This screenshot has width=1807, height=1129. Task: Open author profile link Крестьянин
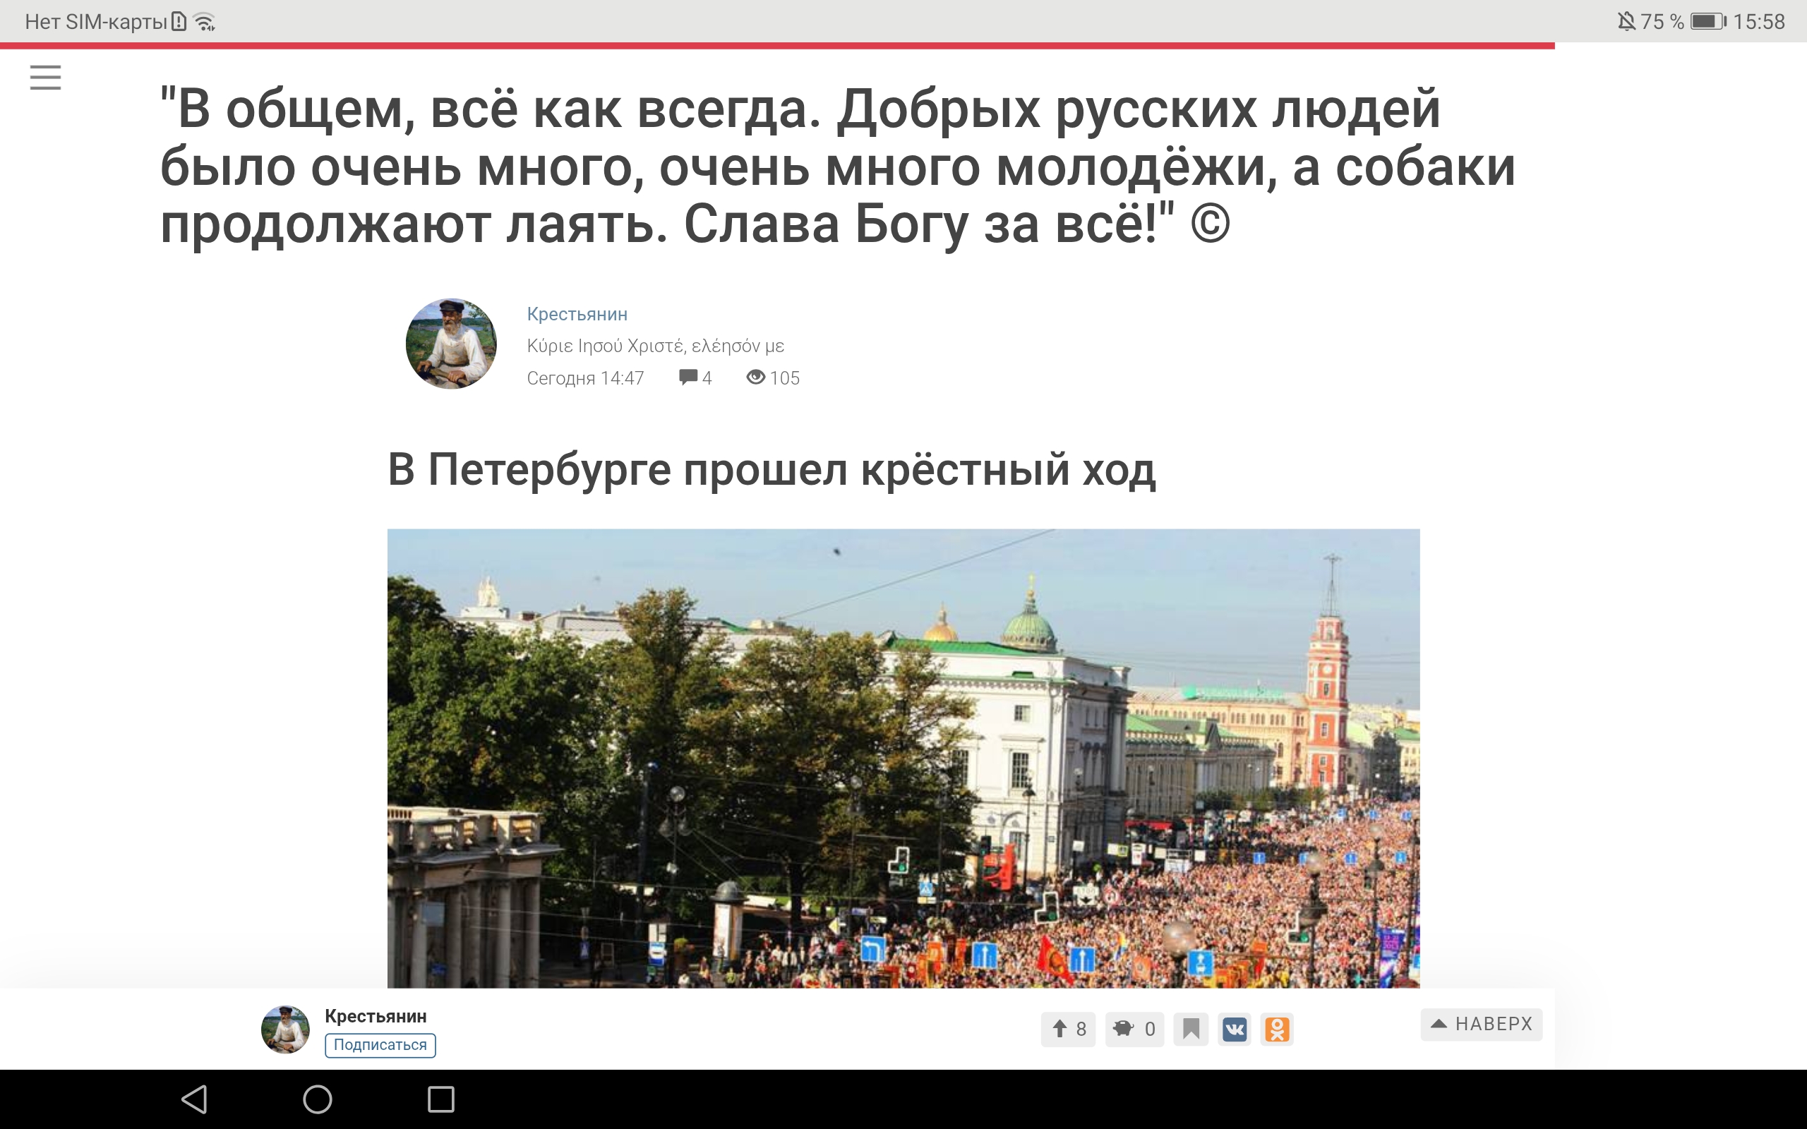(577, 315)
